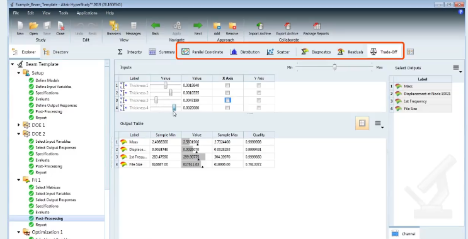Select the Trade-Off tab

[384, 52]
